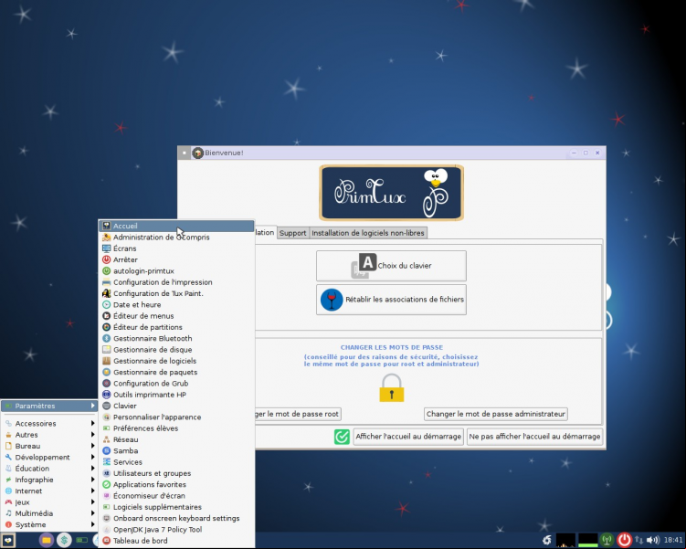Expand the Bureau submenu
The width and height of the screenshot is (686, 549).
coord(49,446)
